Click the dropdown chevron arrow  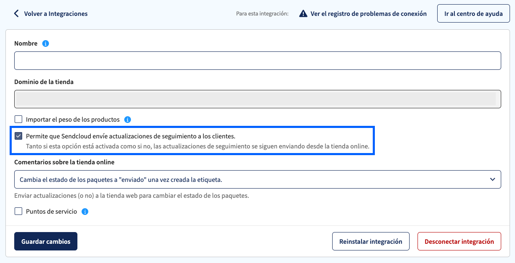[x=492, y=179]
